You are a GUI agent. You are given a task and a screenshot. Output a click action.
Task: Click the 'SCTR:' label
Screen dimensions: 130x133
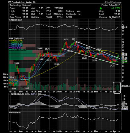point(69,17)
